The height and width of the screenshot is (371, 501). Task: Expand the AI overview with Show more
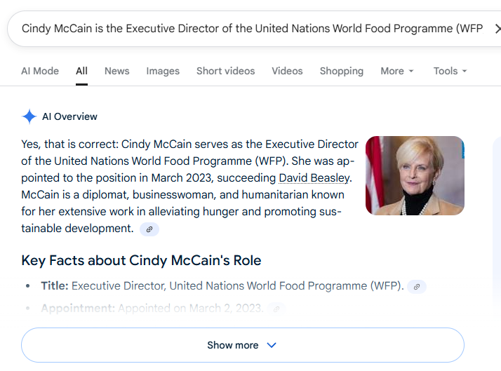(243, 345)
